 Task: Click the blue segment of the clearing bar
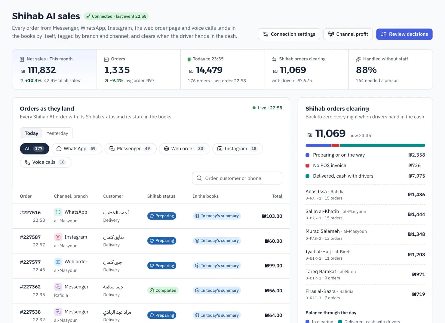click(318, 145)
